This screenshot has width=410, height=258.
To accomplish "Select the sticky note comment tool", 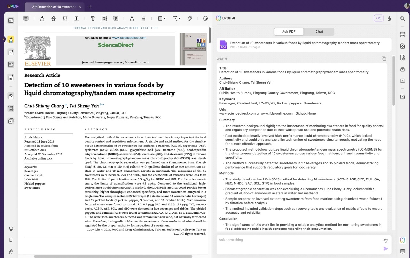I will (26, 19).
